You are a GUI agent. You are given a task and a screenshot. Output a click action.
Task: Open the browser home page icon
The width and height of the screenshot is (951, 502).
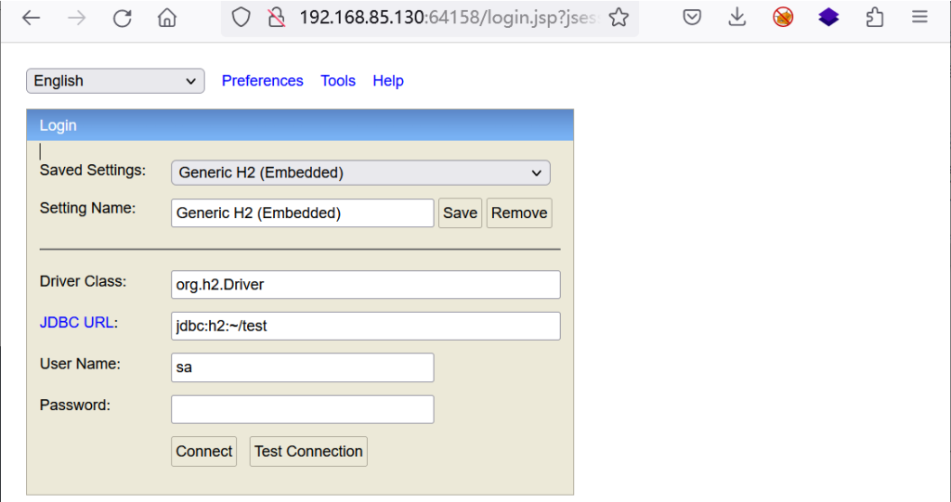167,18
